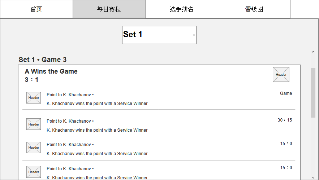
Task: Click the Header image beside 'A Wins the Game'
Action: (x=281, y=75)
